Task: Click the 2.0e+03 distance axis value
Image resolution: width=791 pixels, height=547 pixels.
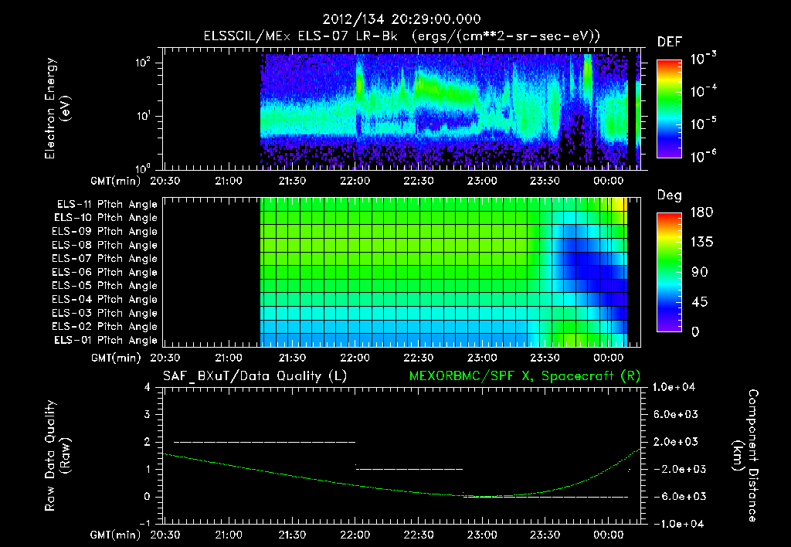Action: tap(676, 442)
